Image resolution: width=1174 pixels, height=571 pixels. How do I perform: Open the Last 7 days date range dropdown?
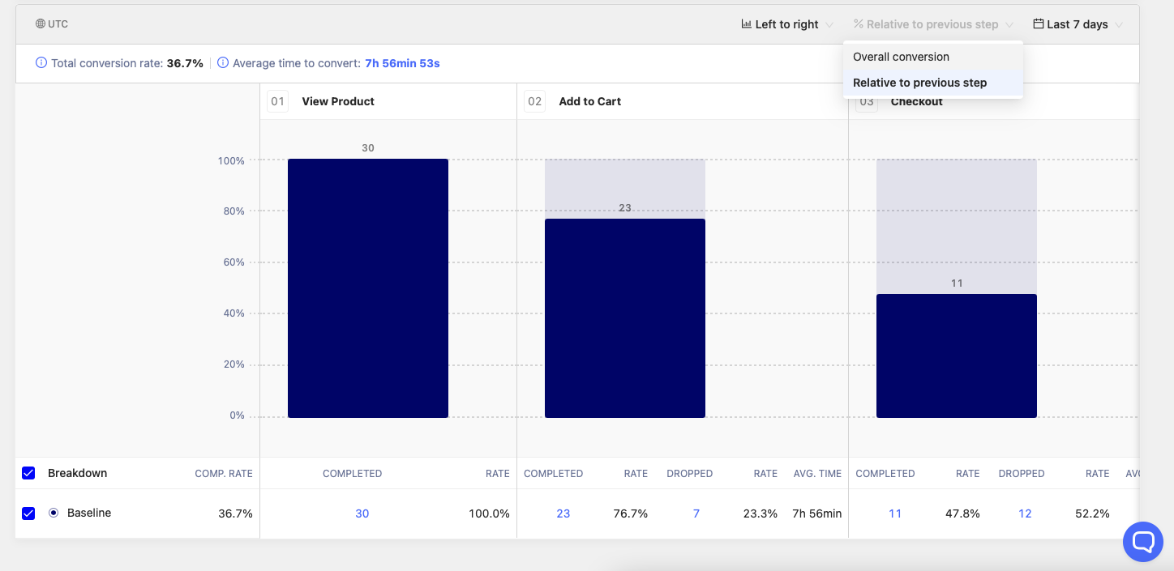[1077, 23]
